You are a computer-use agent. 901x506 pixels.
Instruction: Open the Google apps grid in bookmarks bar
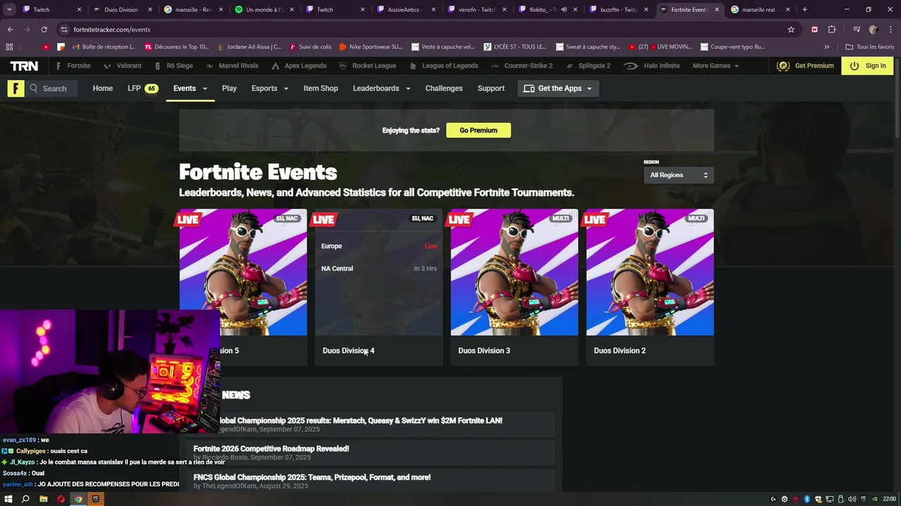pyautogui.click(x=9, y=47)
